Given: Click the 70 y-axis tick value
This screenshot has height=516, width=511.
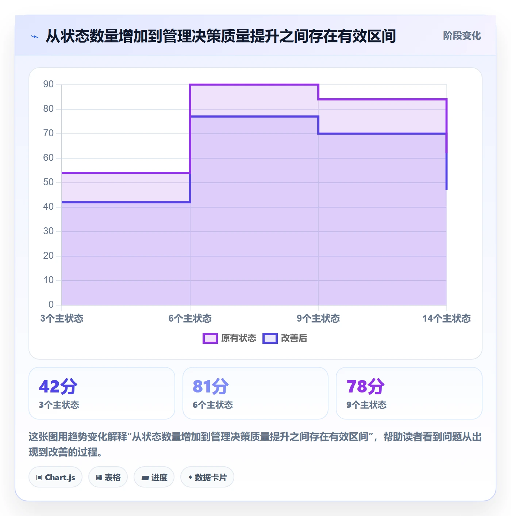Looking at the screenshot, I should [x=49, y=133].
